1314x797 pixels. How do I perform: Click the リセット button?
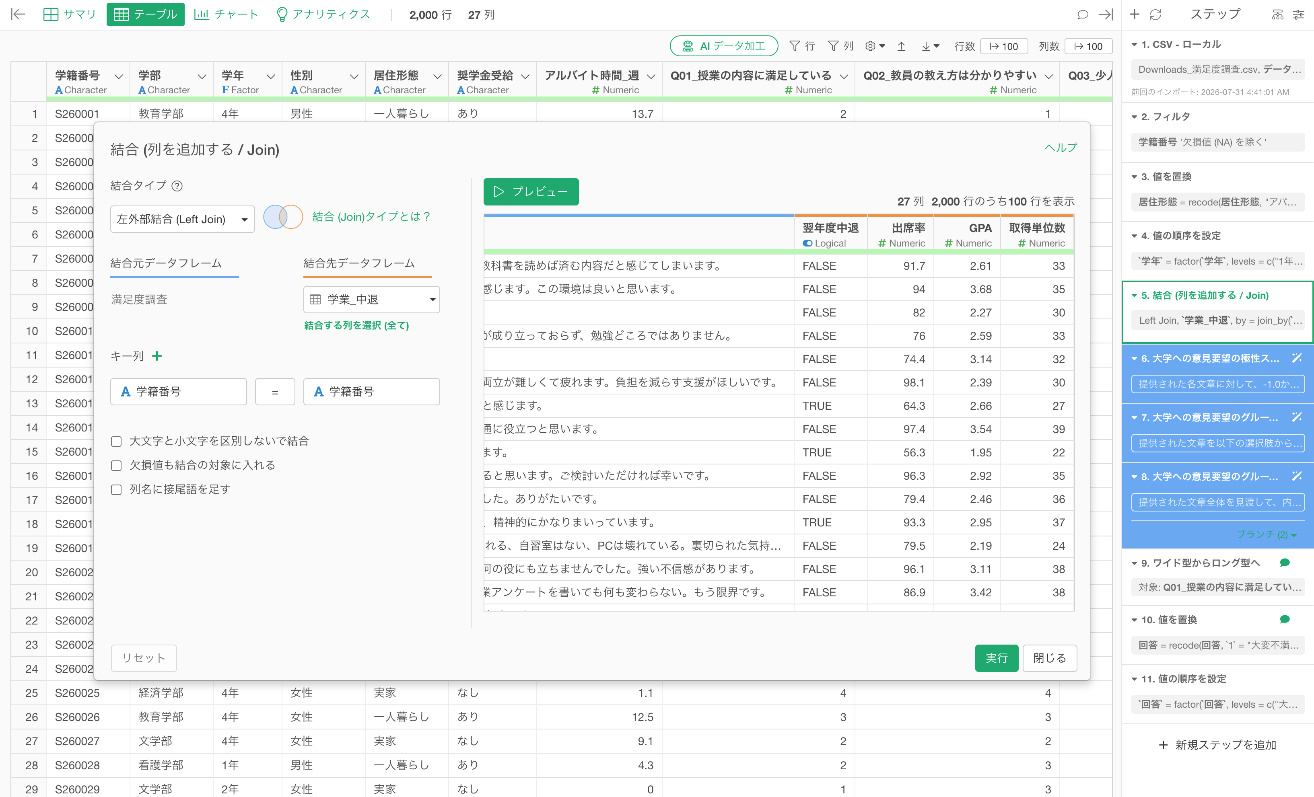point(144,658)
